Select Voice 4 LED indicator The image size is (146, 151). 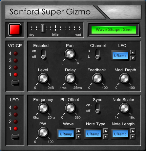(16, 53)
